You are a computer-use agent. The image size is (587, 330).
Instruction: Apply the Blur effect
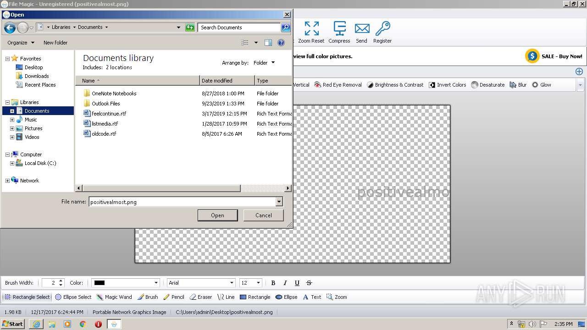(x=518, y=85)
